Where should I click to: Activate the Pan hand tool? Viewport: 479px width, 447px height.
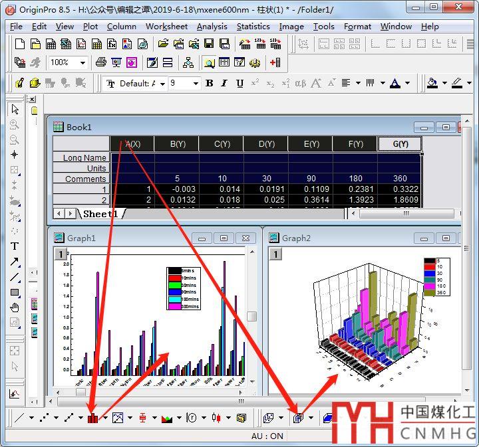coord(15,308)
